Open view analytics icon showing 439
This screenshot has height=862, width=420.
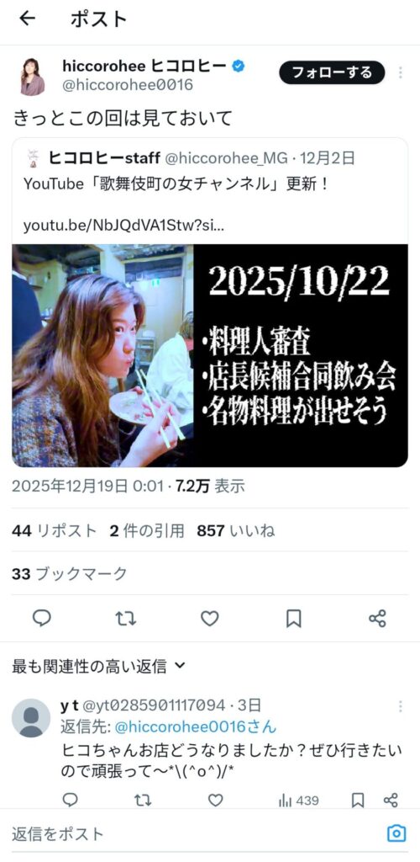tap(298, 801)
